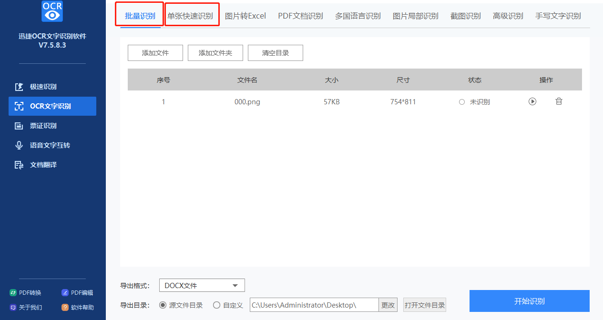
Task: Click the 开始识别 button
Action: 529,301
